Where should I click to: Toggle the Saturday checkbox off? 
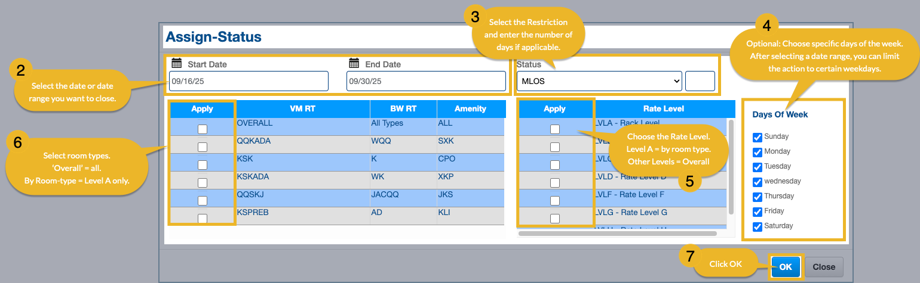click(758, 226)
